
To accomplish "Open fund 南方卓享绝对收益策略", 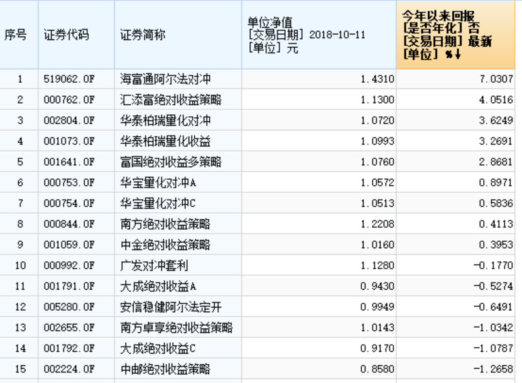I will pyautogui.click(x=176, y=328).
